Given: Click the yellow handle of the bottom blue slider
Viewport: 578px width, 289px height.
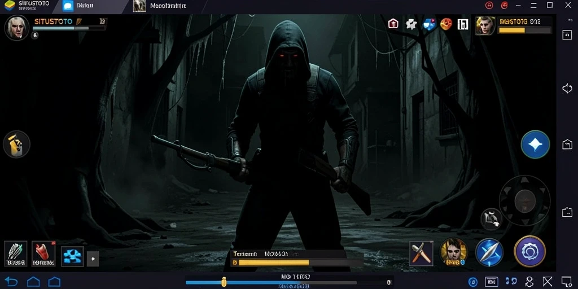Looking at the screenshot, I should [224, 282].
